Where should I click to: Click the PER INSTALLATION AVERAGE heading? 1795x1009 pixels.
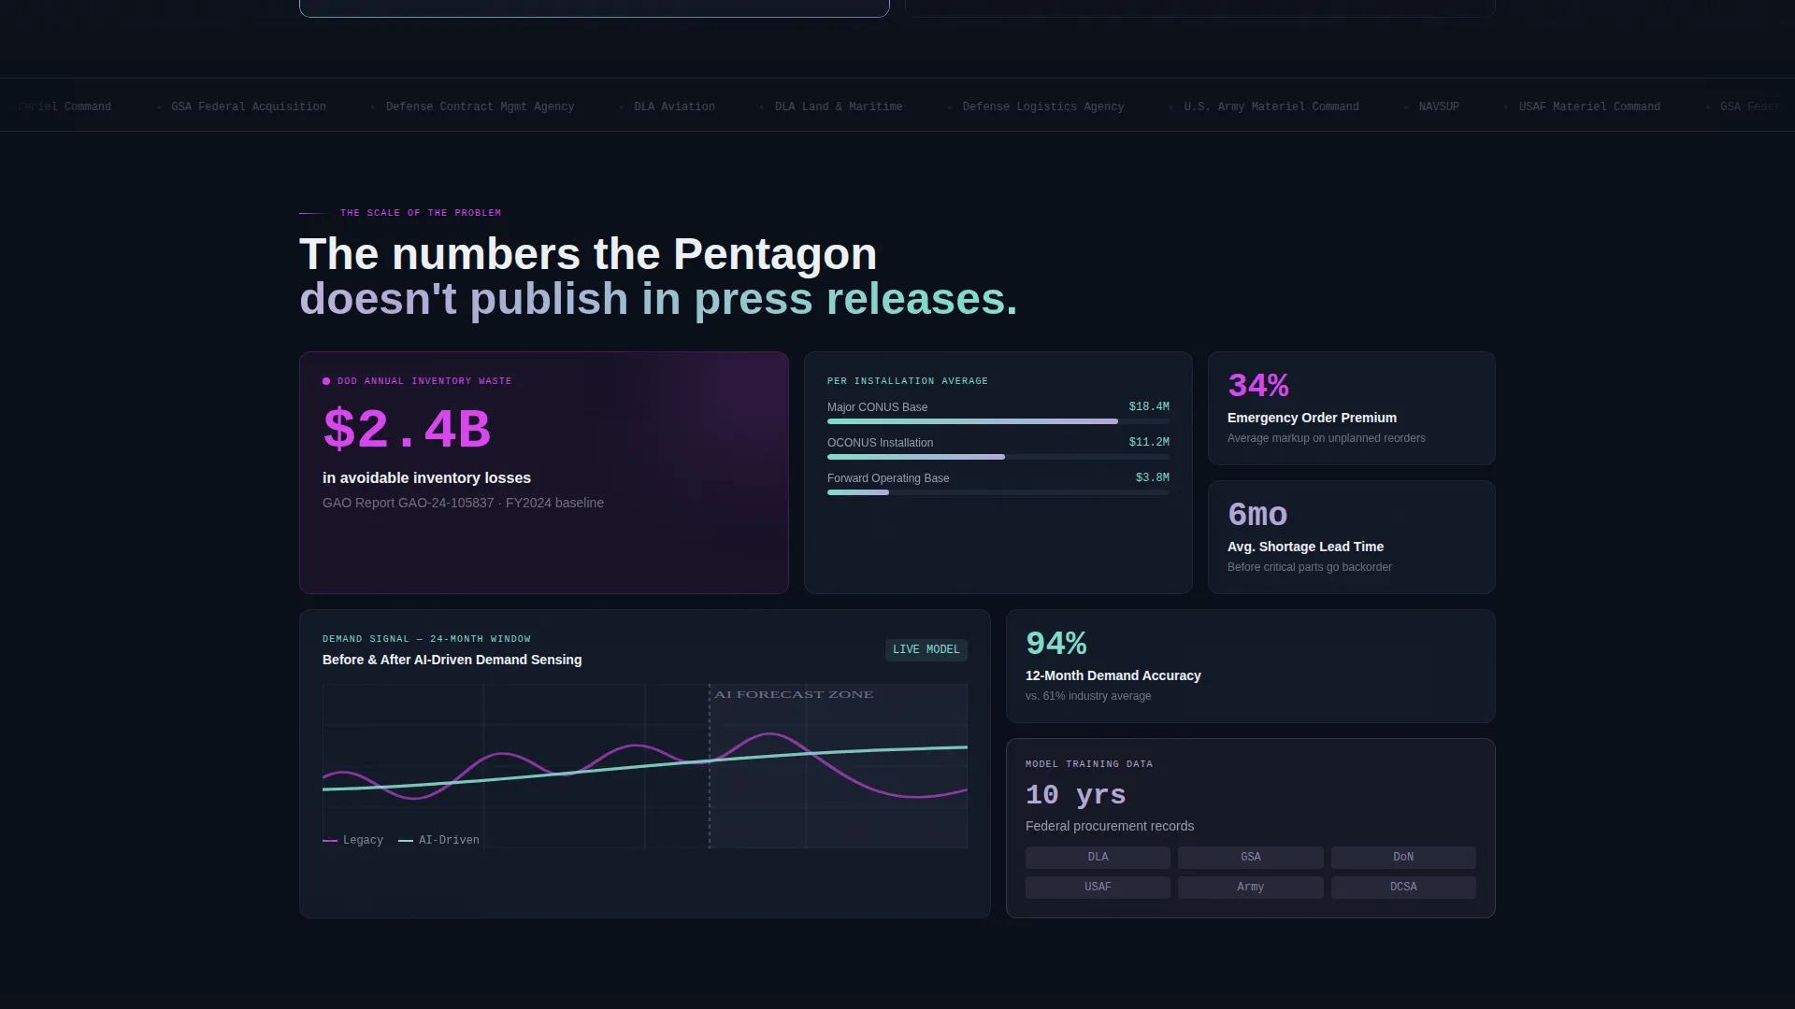point(908,381)
